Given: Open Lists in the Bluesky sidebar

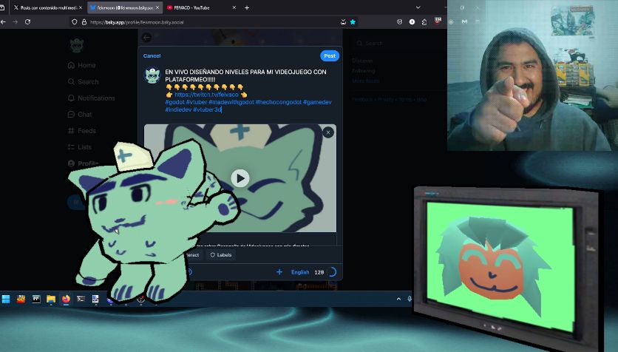Looking at the screenshot, I should click(x=80, y=147).
